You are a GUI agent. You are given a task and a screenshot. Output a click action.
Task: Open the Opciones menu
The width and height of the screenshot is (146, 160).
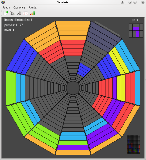click(x=19, y=7)
